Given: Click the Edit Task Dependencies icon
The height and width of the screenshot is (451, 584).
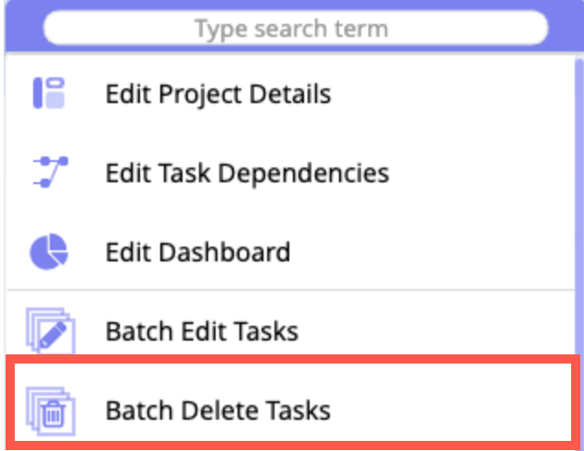Looking at the screenshot, I should (50, 172).
